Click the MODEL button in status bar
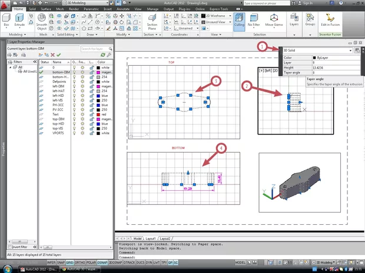Viewport: 365px width, 273px height. [x=240, y=262]
